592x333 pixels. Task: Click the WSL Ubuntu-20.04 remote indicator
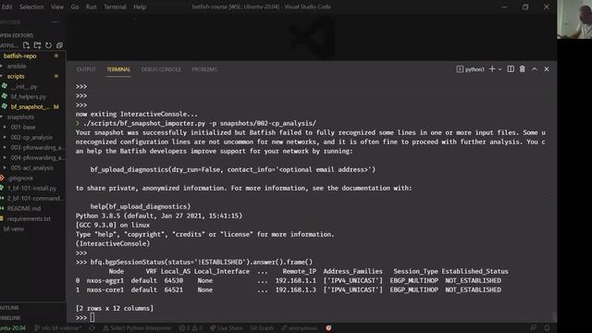click(13, 328)
